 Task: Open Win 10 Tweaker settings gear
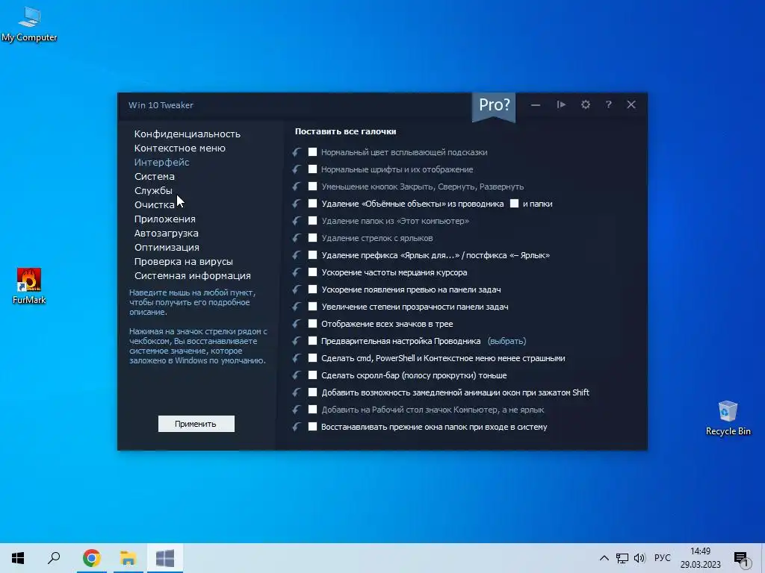[586, 104]
